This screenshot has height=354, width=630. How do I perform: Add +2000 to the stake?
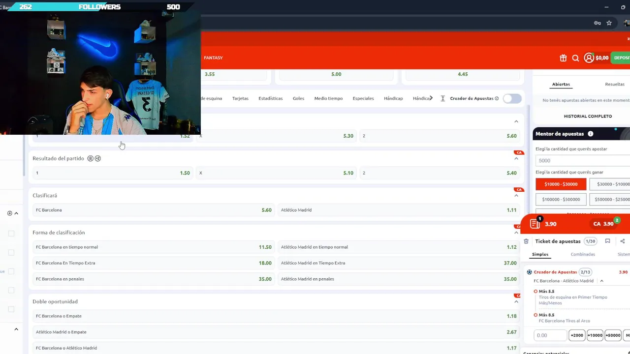(577, 335)
